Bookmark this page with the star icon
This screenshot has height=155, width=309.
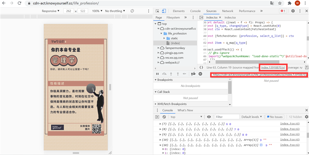coord(280,3)
